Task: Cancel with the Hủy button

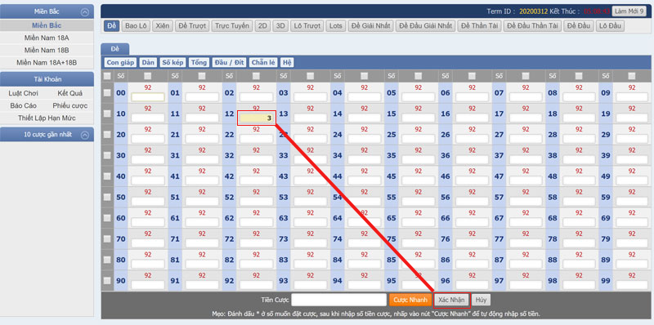Action: pyautogui.click(x=482, y=300)
